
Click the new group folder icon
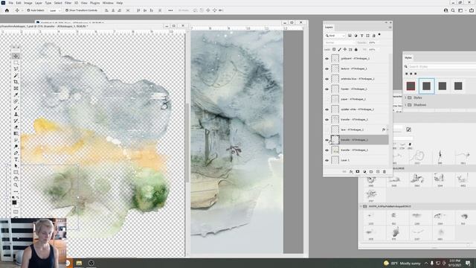[x=371, y=172]
